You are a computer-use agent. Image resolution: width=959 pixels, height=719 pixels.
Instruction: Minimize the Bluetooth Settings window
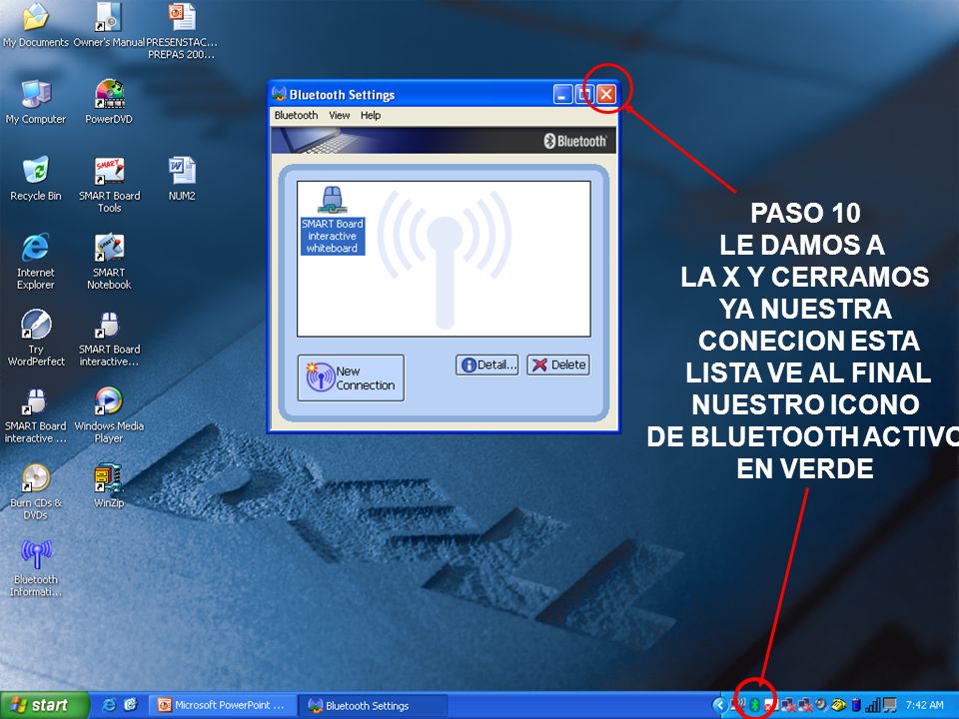pos(562,94)
